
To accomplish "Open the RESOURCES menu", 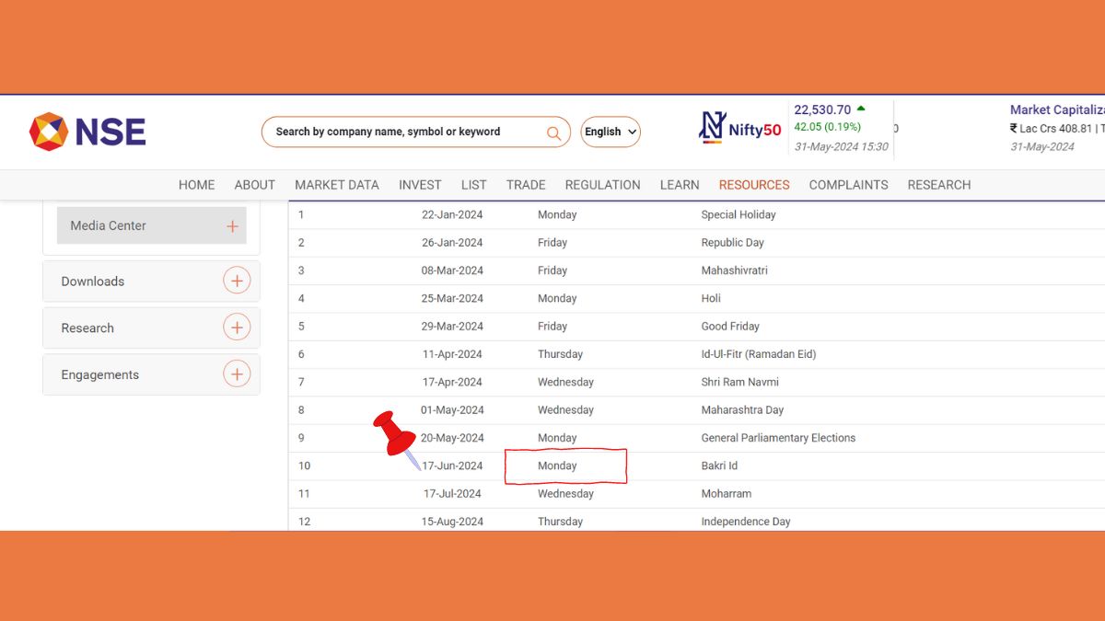I will (x=754, y=185).
